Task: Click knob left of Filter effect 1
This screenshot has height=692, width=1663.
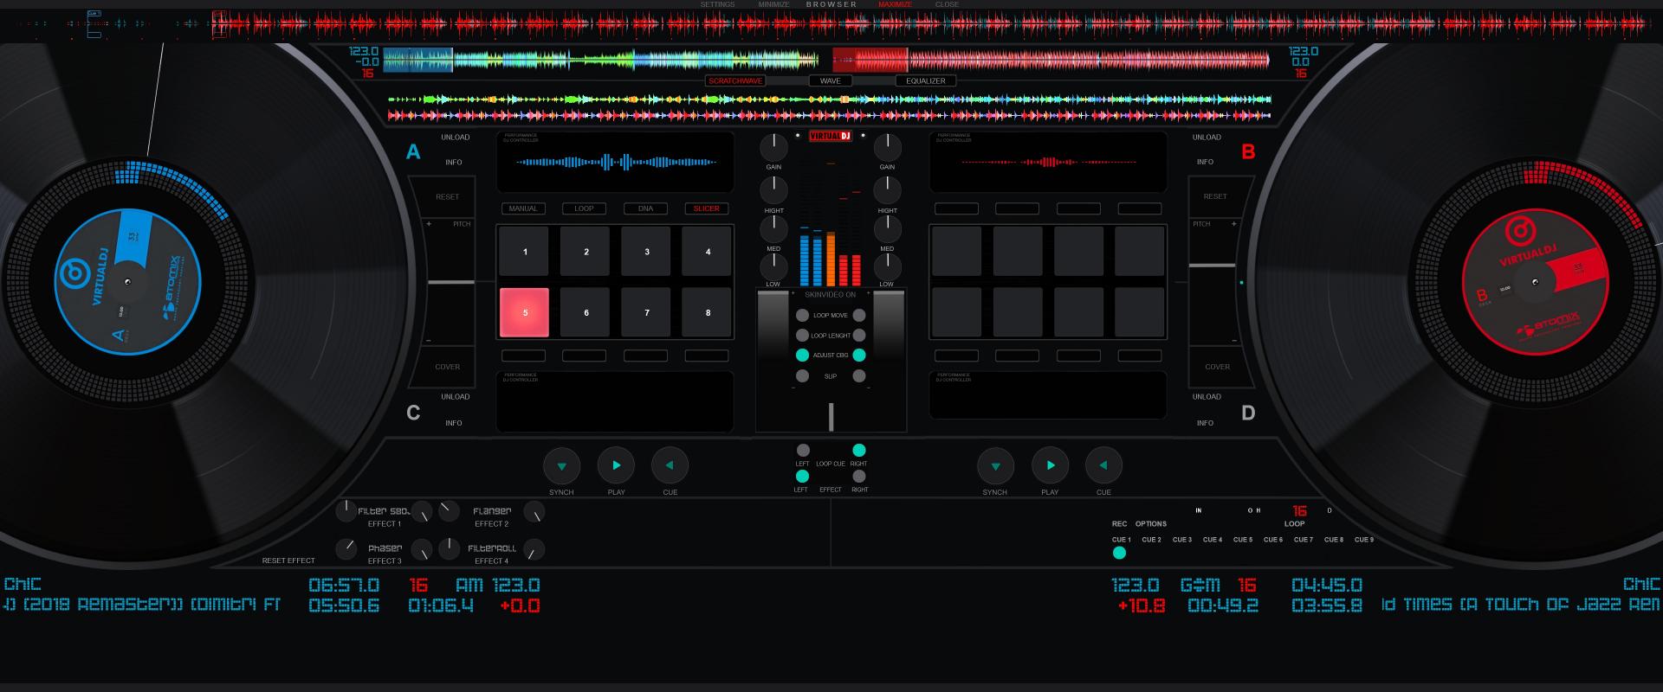Action: tap(346, 510)
